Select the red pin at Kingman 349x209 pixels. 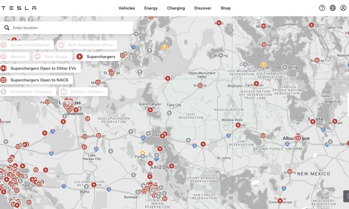[x=99, y=135]
